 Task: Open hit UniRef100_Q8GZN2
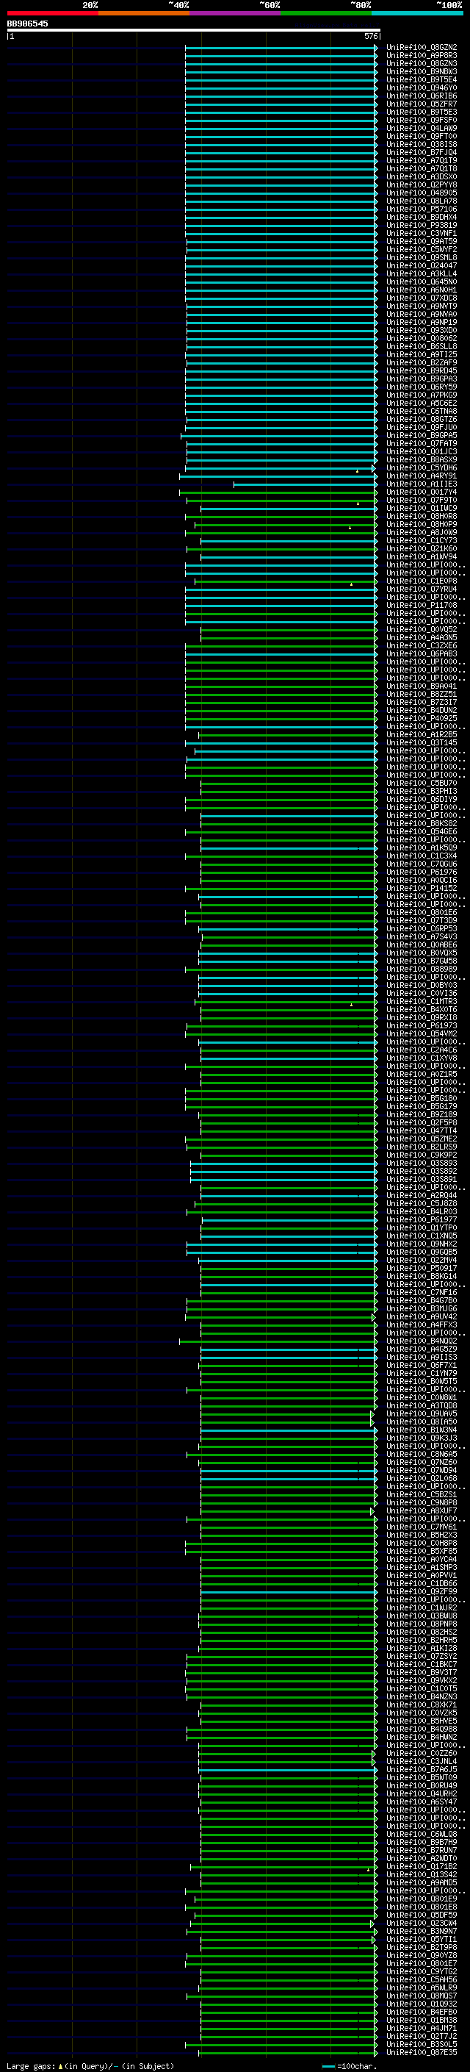tap(422, 48)
